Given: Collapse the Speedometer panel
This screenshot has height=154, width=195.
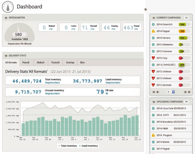Looking at the screenshot, I should [x=6, y=18].
